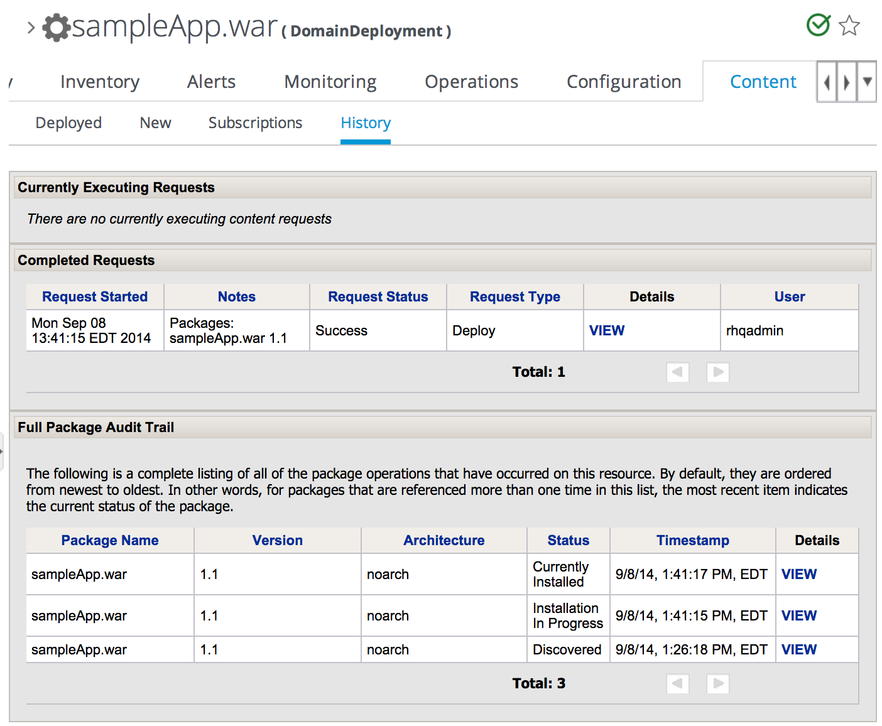Go to next page of Completed Requests
Image resolution: width=882 pixels, height=726 pixels.
pos(718,372)
